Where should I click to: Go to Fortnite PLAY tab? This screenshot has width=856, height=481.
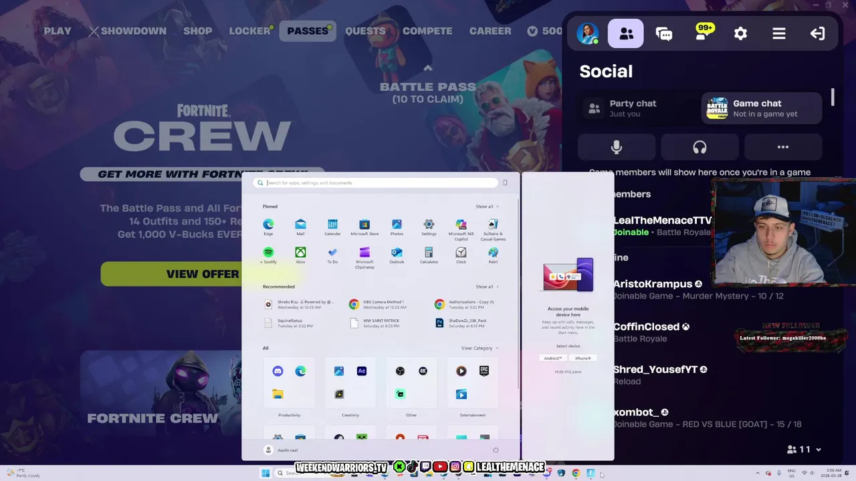[58, 31]
